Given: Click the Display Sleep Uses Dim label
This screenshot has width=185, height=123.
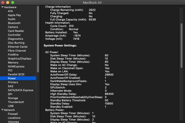Looking at the screenshot, I should click(x=66, y=84).
